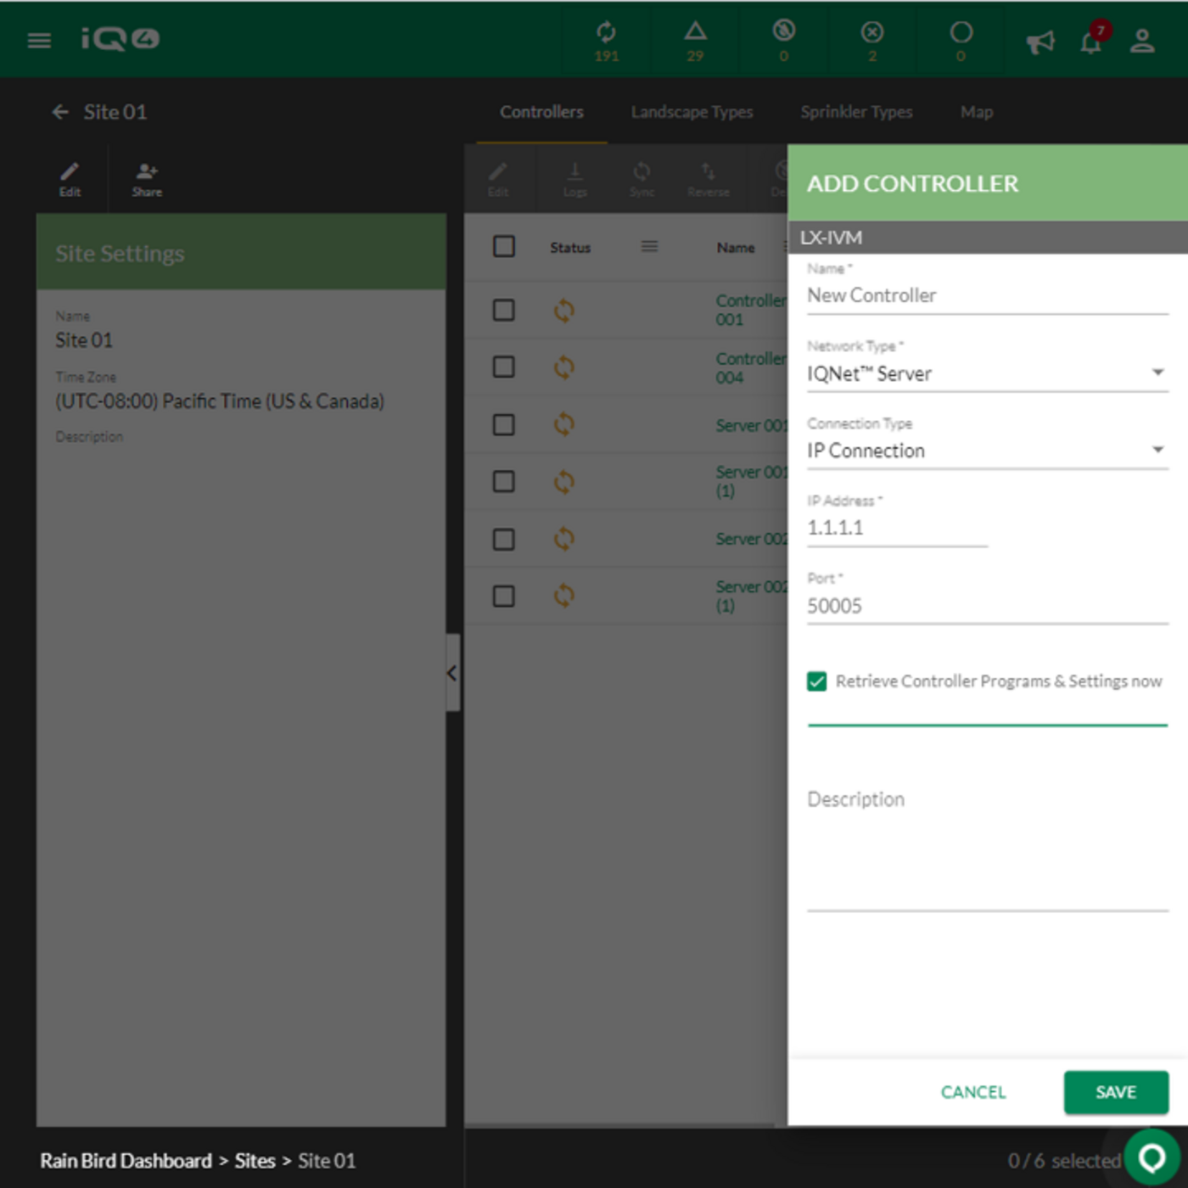Expand the Connection Type dropdown
Viewport: 1188px width, 1188px height.
[x=988, y=451]
